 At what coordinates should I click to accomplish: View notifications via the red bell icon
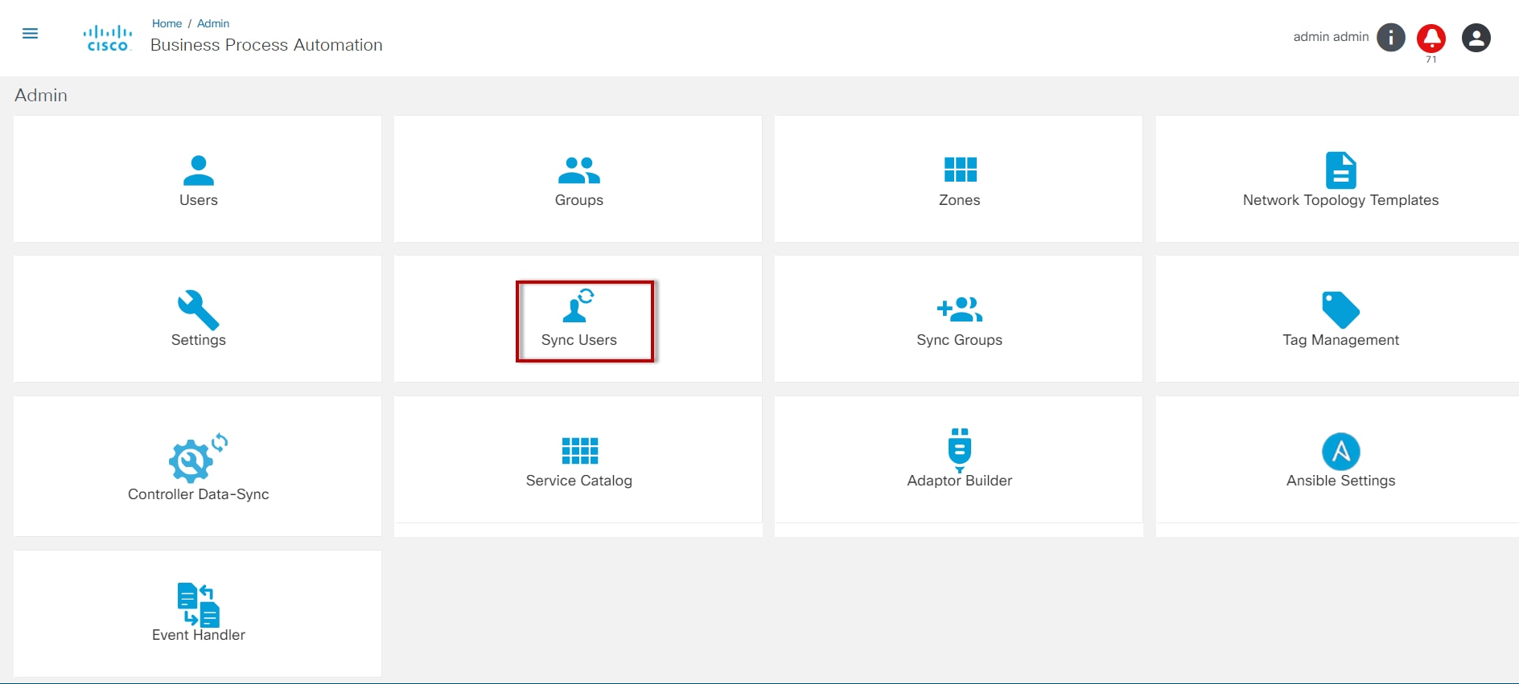pos(1431,38)
